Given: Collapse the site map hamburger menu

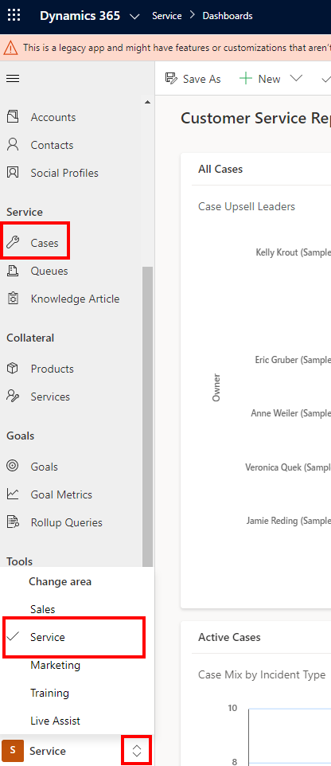Looking at the screenshot, I should point(13,79).
